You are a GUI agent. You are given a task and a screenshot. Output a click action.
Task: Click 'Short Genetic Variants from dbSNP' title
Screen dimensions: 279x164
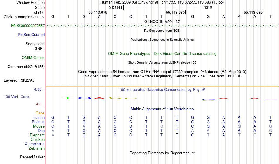tap(162, 62)
